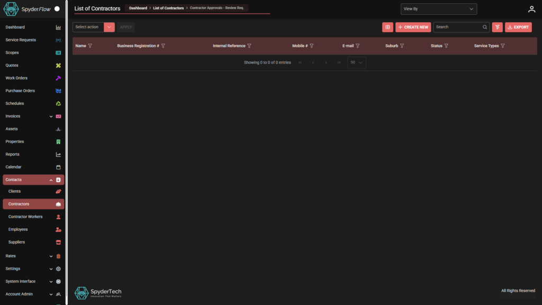Click into the Search input field
This screenshot has width=542, height=305.
(x=457, y=27)
